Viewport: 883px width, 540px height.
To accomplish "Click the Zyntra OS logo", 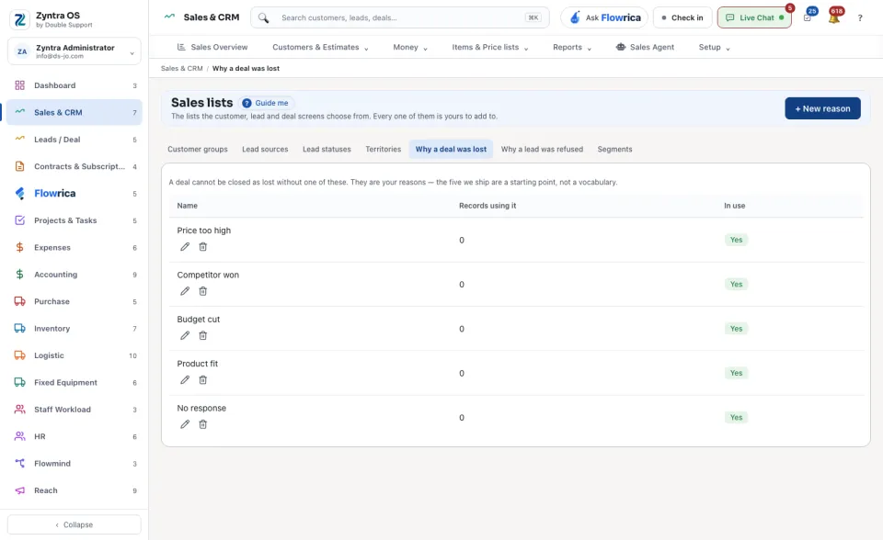I will click(x=19, y=19).
